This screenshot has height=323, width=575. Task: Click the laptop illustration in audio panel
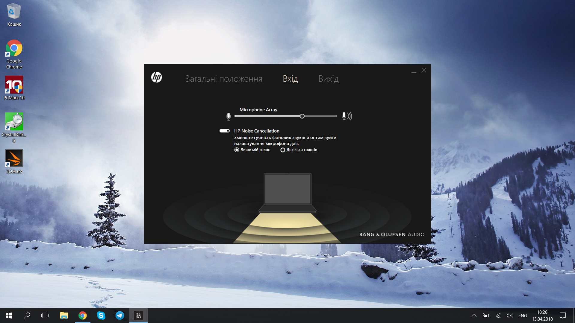287,193
